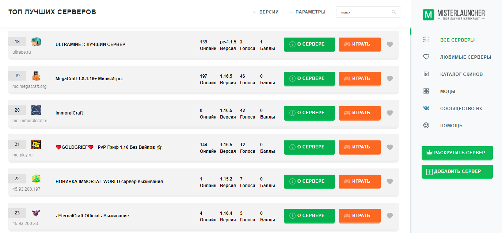Viewport: 502px width, 233px height.
Task: Expand the ПАРАМЕТРЫ dropdown
Action: point(307,12)
